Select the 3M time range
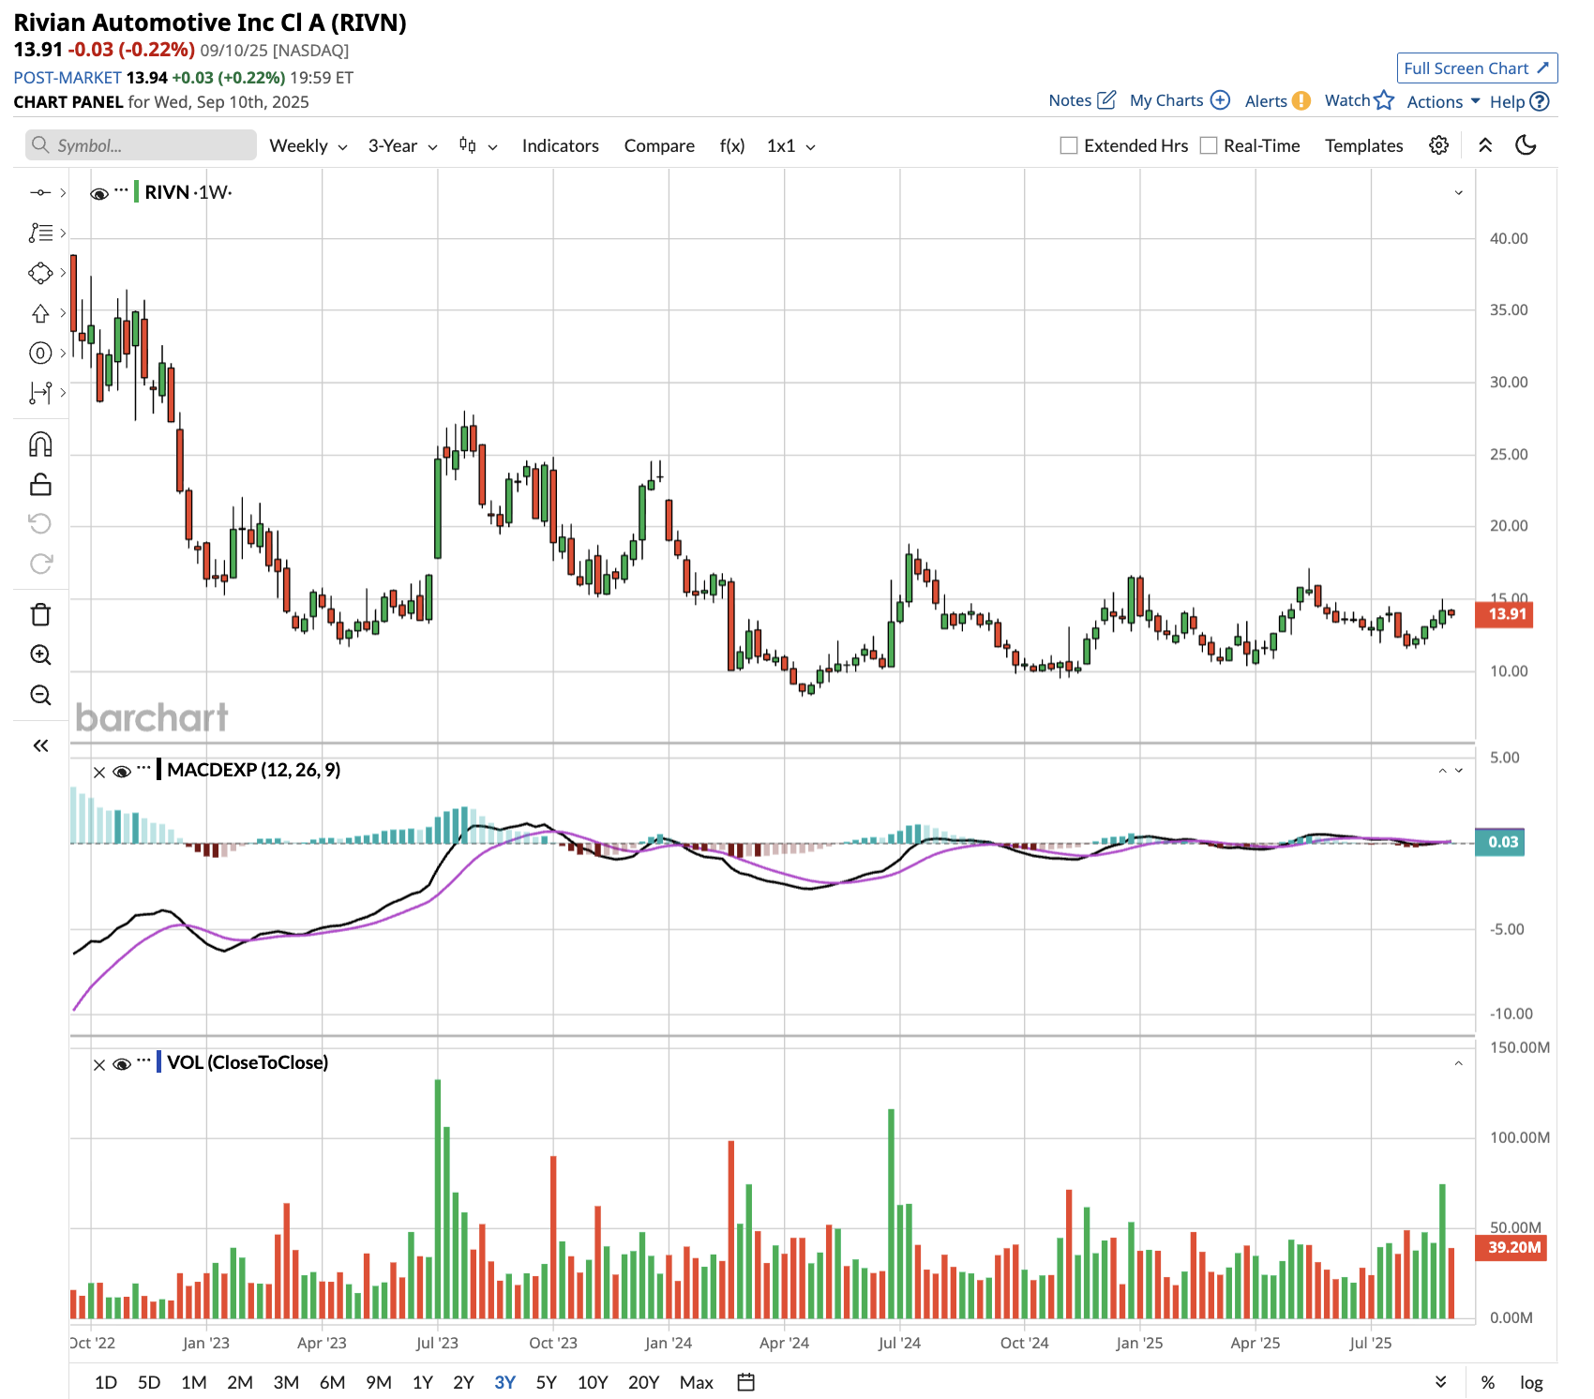 click(286, 1382)
